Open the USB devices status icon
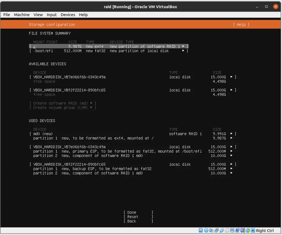 pyautogui.click(x=222, y=230)
